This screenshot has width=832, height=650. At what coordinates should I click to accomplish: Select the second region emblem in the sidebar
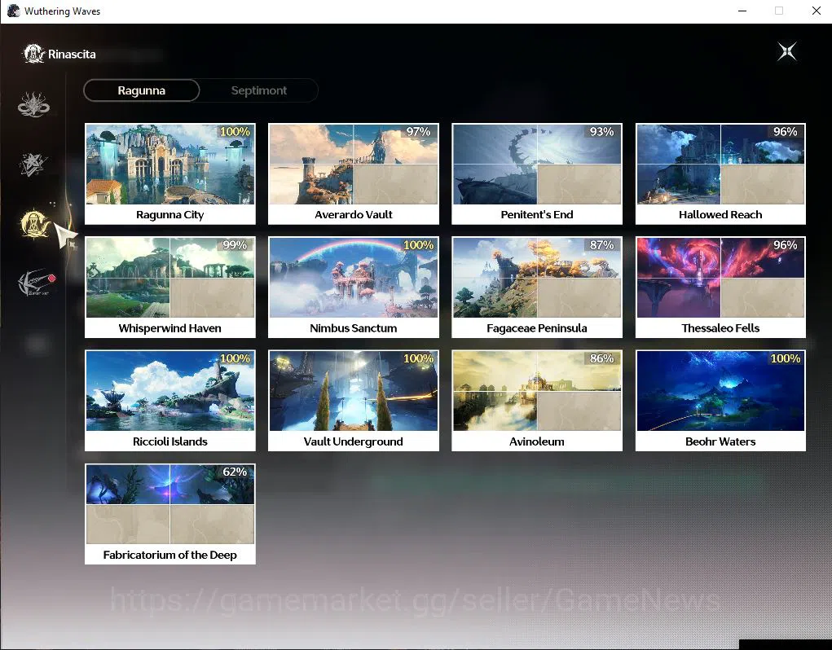[33, 165]
